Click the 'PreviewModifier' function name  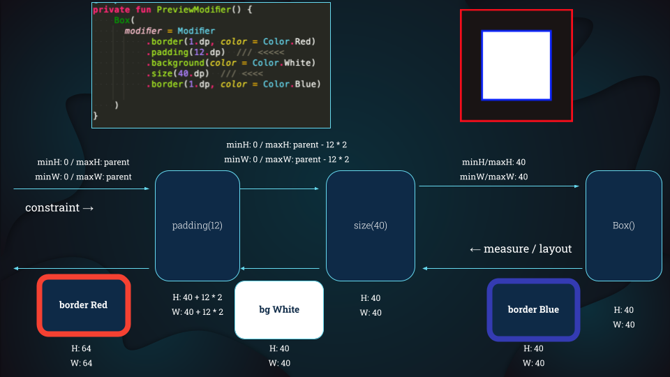pos(194,9)
